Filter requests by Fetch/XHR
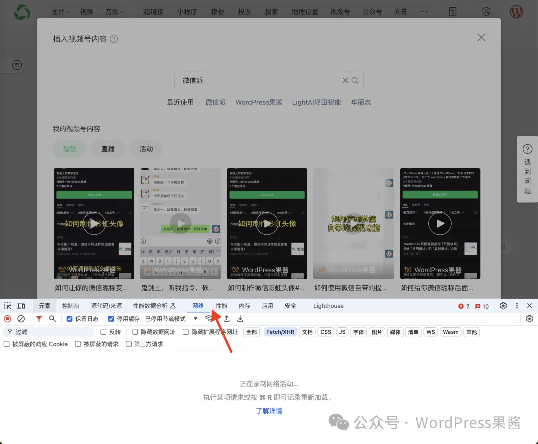Screen dimensions: 538x444 tap(280, 332)
